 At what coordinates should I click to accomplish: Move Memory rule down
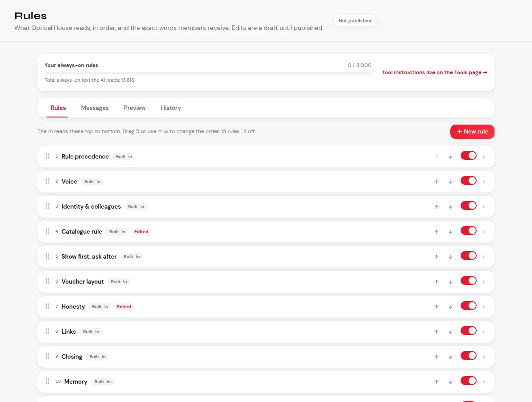point(451,381)
